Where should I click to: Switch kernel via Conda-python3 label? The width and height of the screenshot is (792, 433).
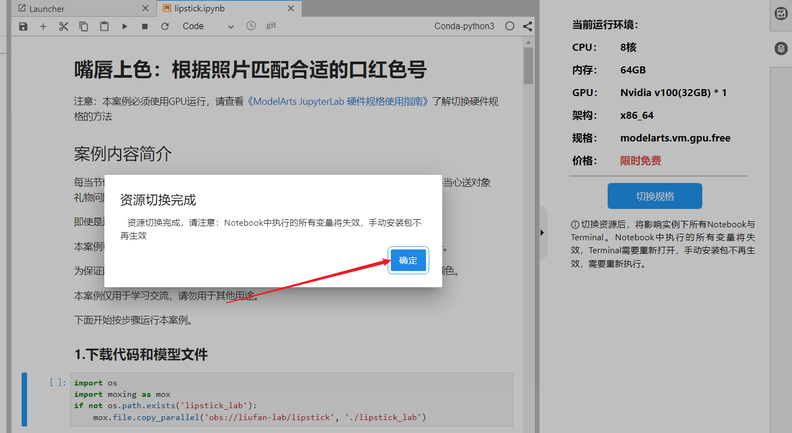[x=464, y=26]
